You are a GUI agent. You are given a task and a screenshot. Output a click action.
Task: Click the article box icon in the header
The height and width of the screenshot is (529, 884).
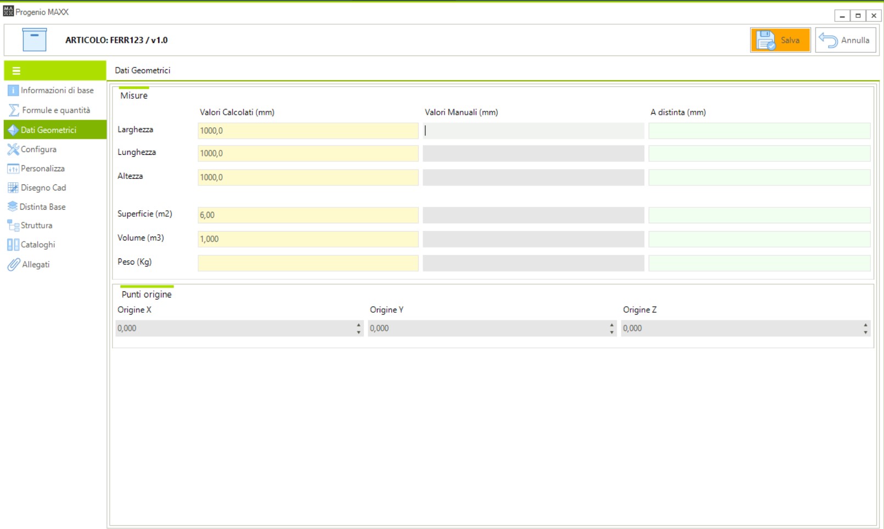pos(35,40)
